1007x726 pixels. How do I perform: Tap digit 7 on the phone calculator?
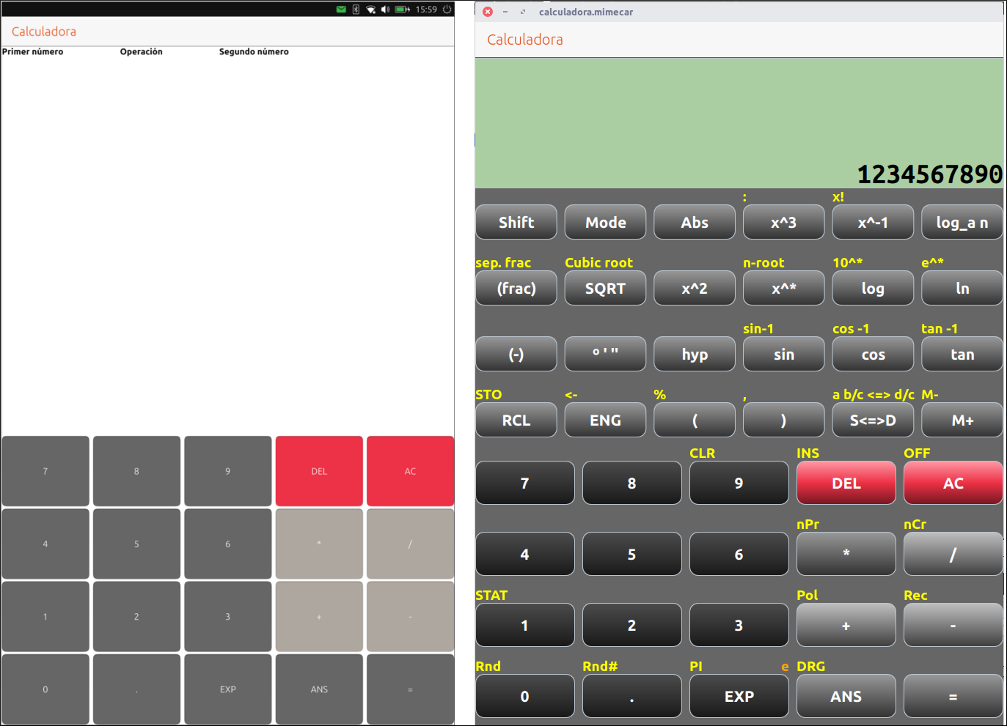click(x=45, y=471)
